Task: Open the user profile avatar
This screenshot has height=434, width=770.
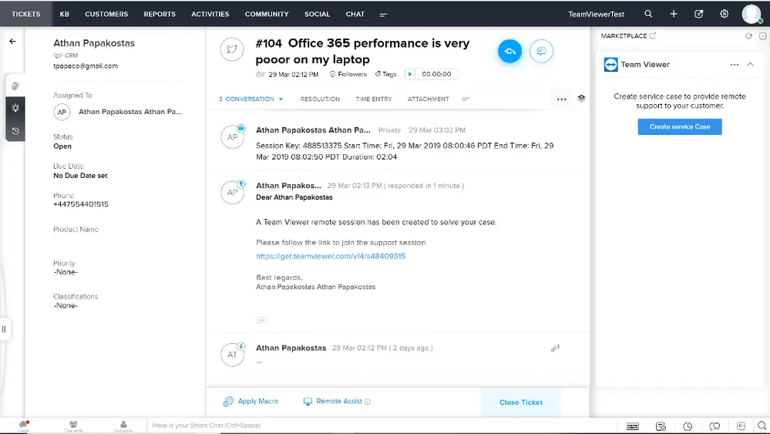Action: pyautogui.click(x=752, y=14)
